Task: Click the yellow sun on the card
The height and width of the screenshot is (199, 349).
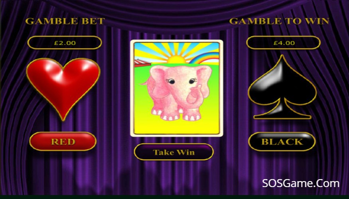Action: pyautogui.click(x=176, y=59)
